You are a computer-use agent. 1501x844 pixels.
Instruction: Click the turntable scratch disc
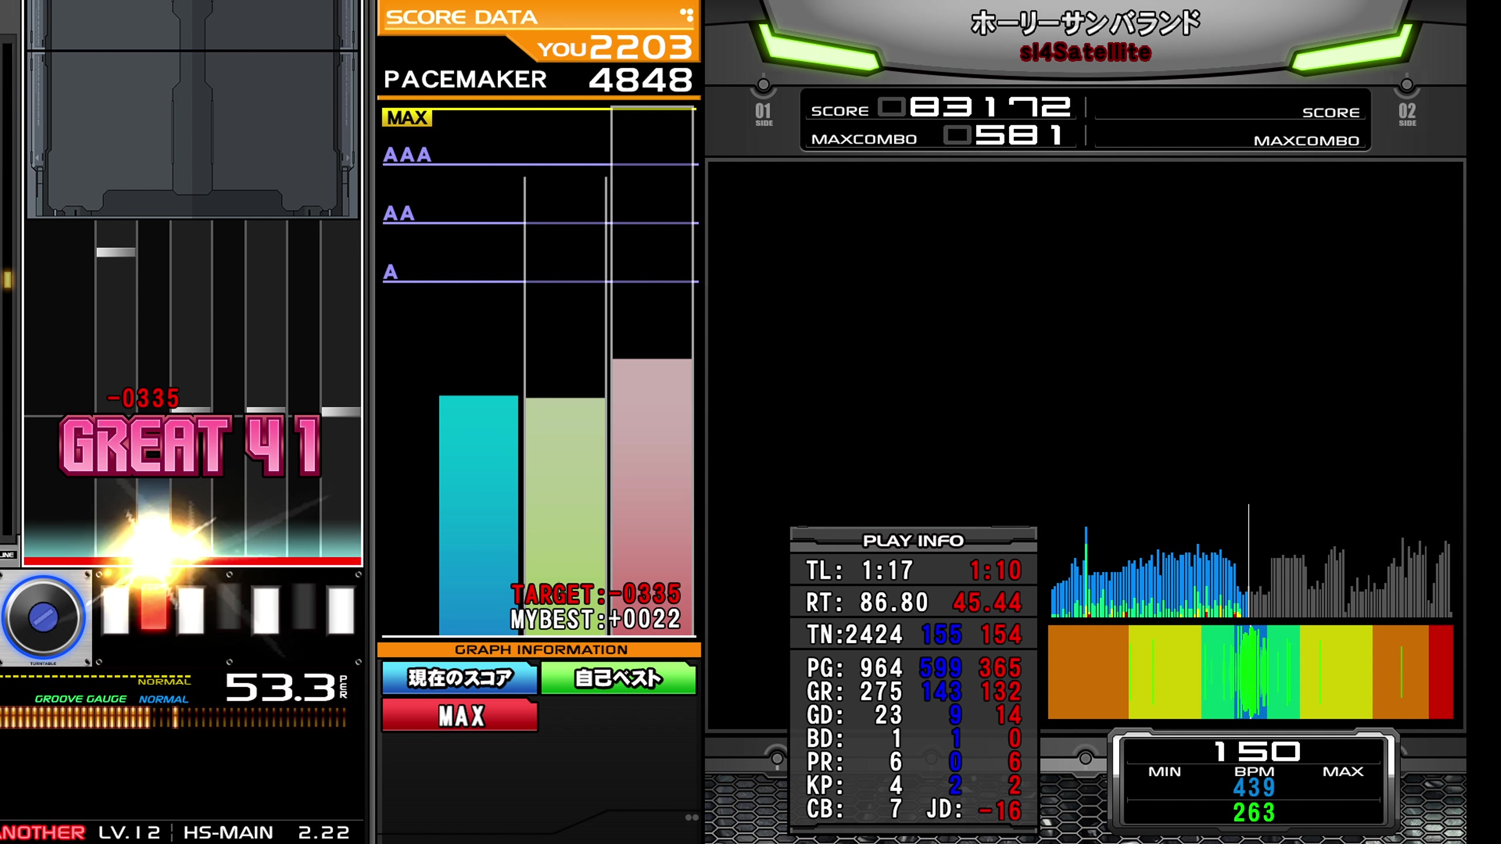coord(43,617)
